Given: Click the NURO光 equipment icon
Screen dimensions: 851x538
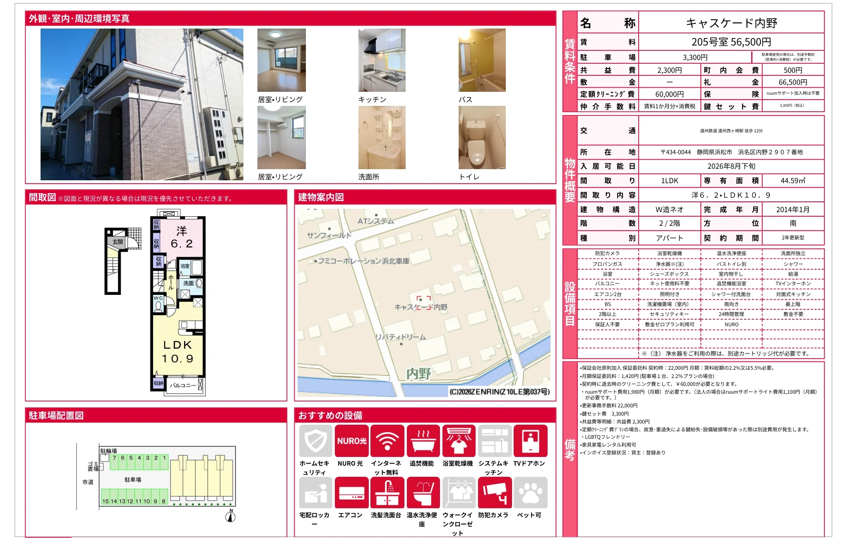Looking at the screenshot, I should pyautogui.click(x=351, y=441).
